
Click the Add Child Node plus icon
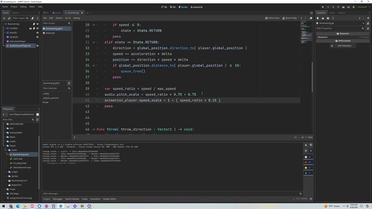coord(4,18)
